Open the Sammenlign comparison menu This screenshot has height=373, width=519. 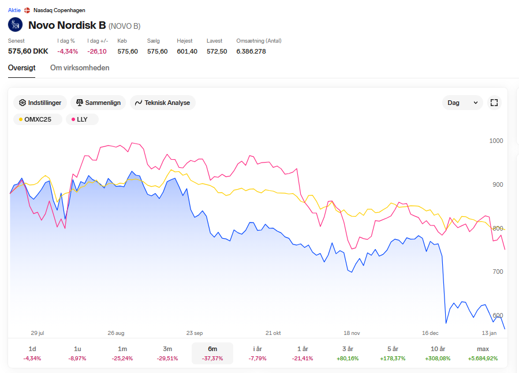[x=98, y=103]
